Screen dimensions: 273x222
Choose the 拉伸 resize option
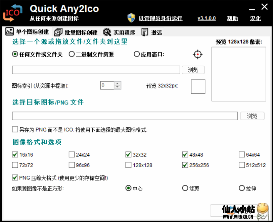coord(241,188)
